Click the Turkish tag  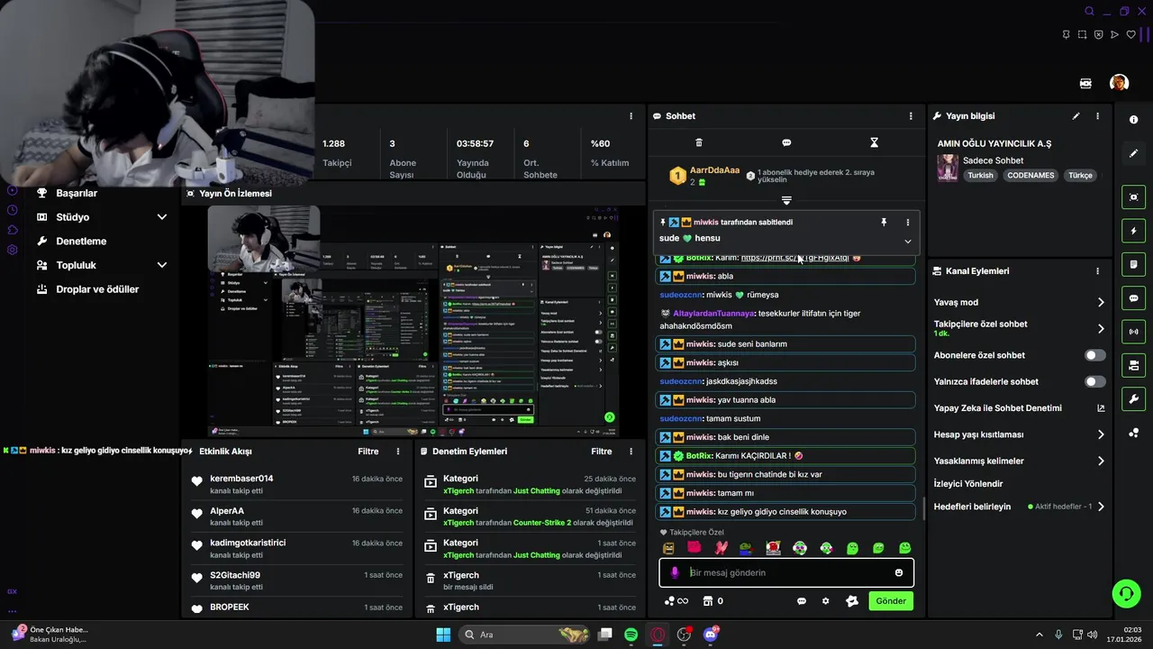point(980,176)
